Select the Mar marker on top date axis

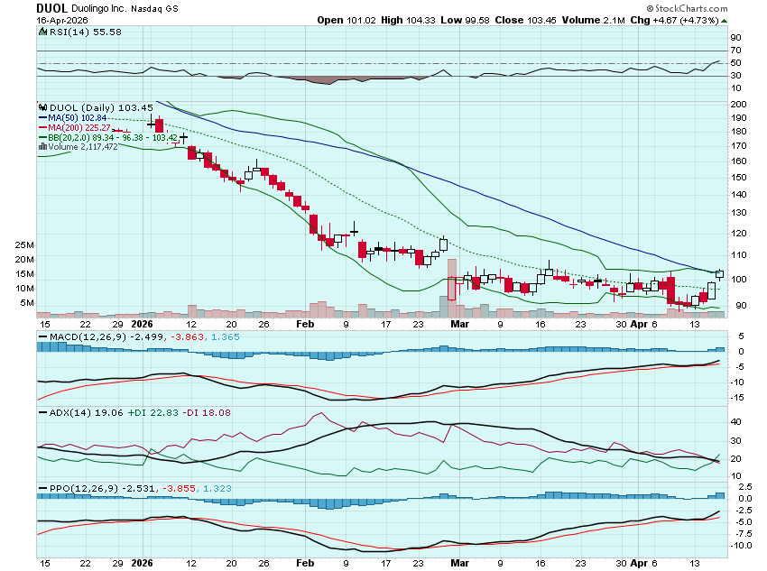tap(460, 322)
